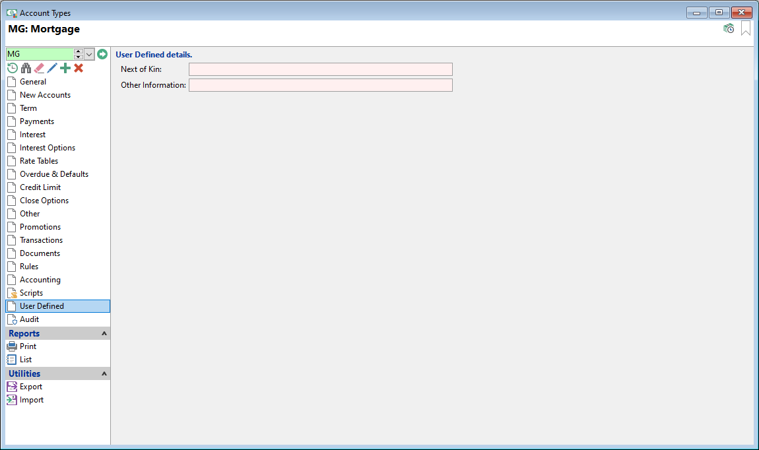Click the blue pencil edit icon

point(52,68)
